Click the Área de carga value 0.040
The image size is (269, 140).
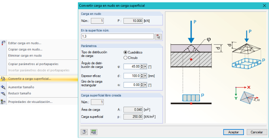133,110
